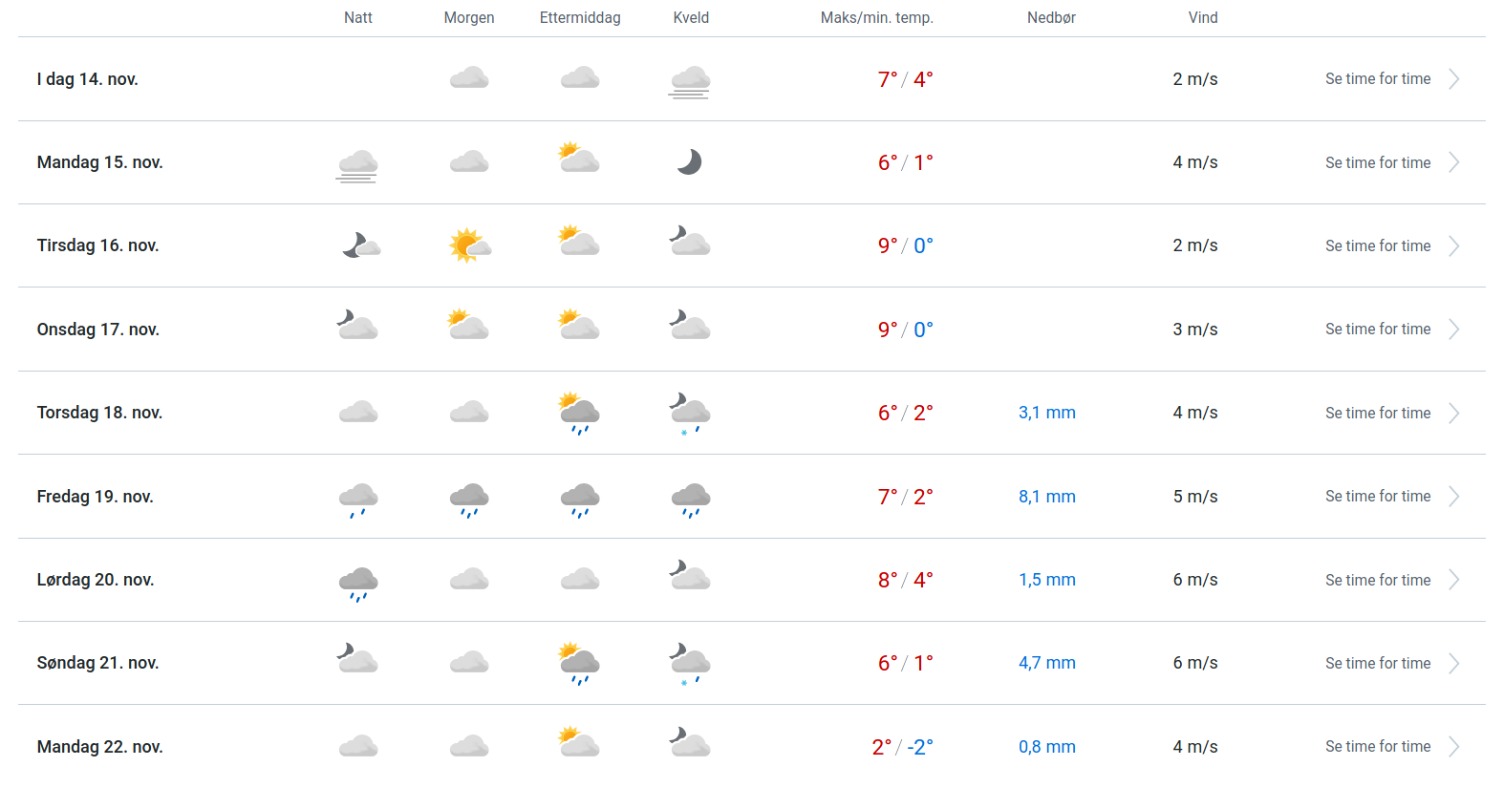Viewport: 1504px width, 788px height.
Task: Open "Se time for time" for Mandag 15. nov.
Action: coord(1377,163)
